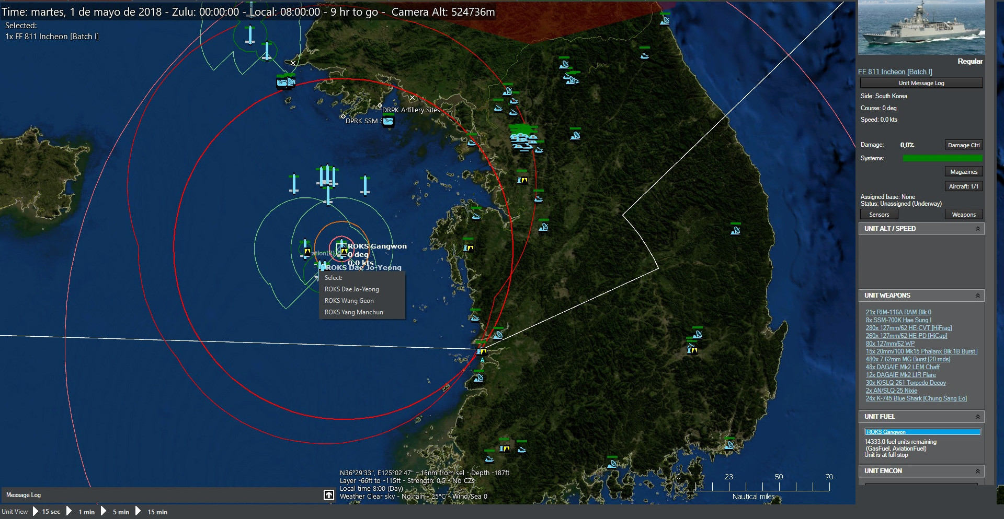Image resolution: width=1004 pixels, height=519 pixels.
Task: Click the Incheon frigate photo thumbnail
Action: (921, 28)
